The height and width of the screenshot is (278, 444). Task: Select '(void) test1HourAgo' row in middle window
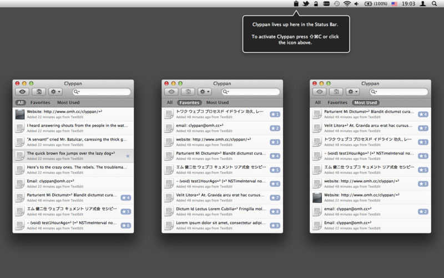pos(223,183)
